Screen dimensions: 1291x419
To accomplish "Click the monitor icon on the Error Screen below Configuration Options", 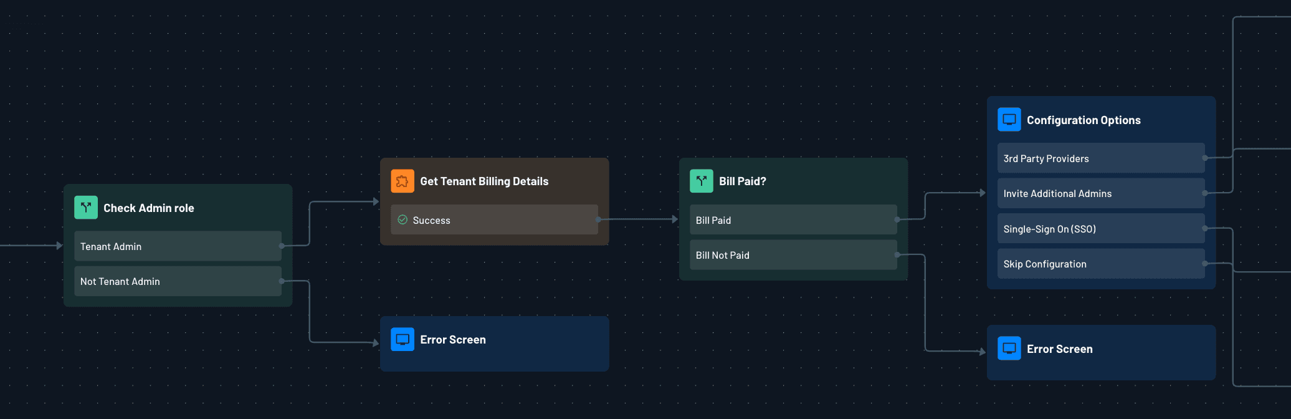I will 1009,349.
